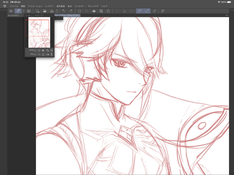Click the navigator preview thumbnail
The height and width of the screenshot is (175, 234).
[x=39, y=32]
